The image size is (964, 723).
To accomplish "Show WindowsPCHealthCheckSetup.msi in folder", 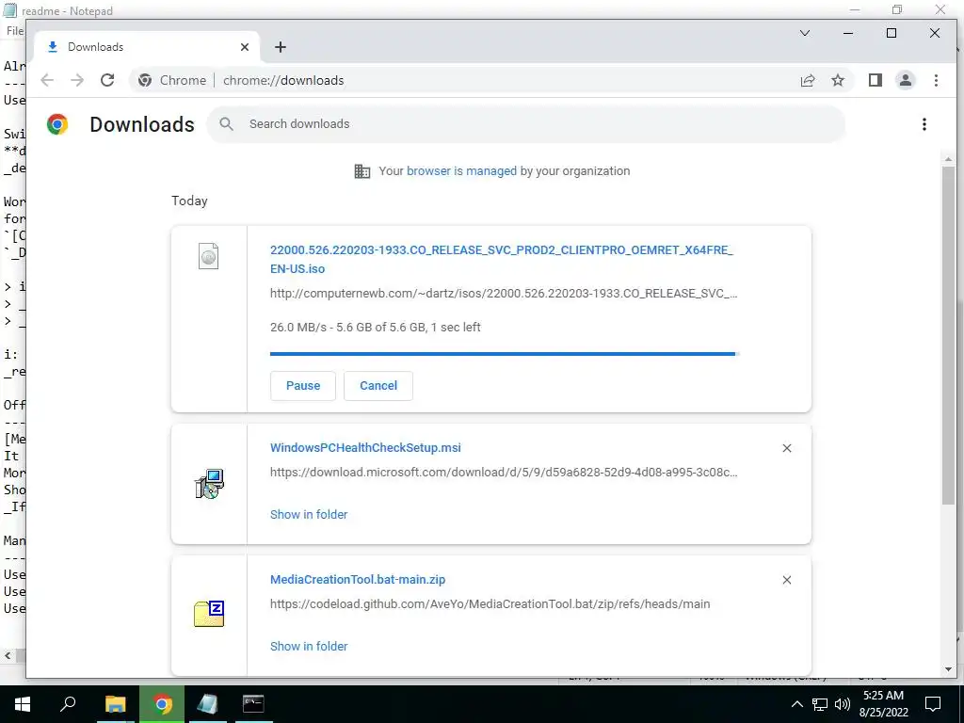I will [309, 515].
